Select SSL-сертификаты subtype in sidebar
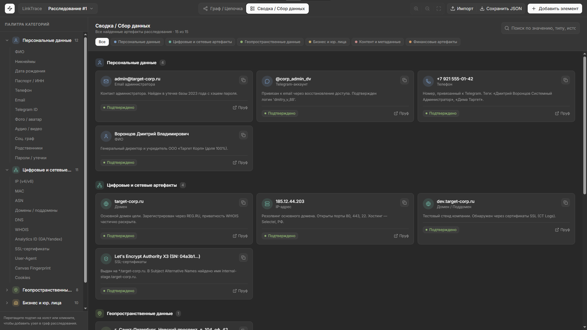 click(x=32, y=249)
